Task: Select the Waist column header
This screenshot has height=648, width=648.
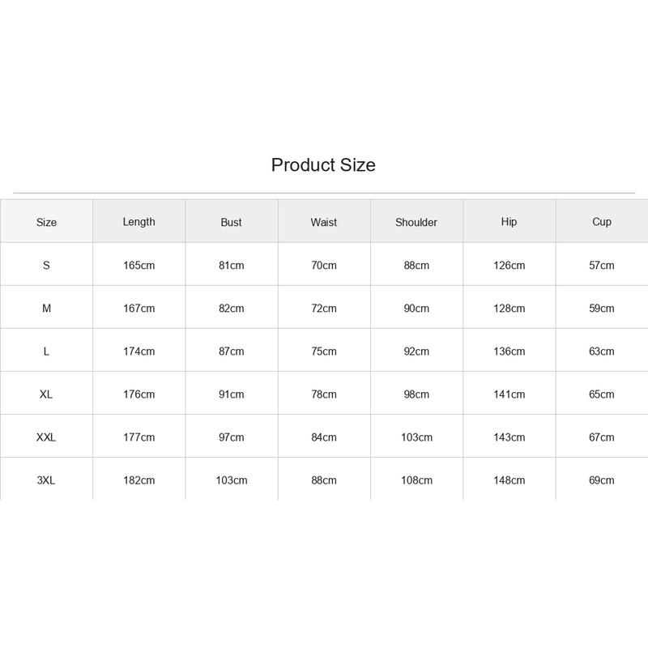Action: coord(323,222)
